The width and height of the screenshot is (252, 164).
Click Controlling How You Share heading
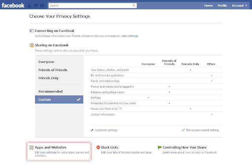(x=185, y=147)
